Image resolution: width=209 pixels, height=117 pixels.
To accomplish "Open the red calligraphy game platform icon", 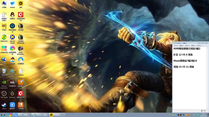I will point(12,83).
